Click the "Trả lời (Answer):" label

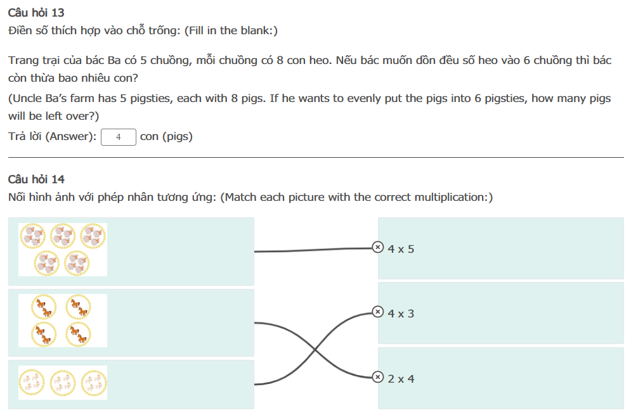pos(53,137)
